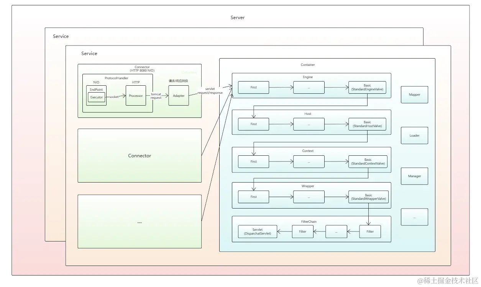Click the Basic StandardWrapperValve box

368,197
